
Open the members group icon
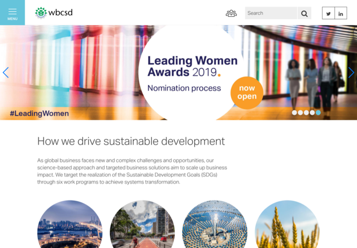coord(231,13)
